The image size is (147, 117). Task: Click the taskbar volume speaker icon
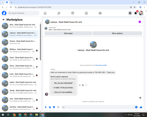coord(128,115)
